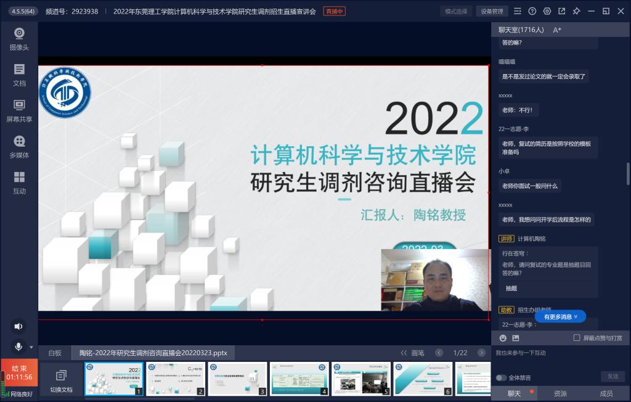631x402 pixels.
Task: Expand microphone options dropdown arrow
Action: point(31,347)
